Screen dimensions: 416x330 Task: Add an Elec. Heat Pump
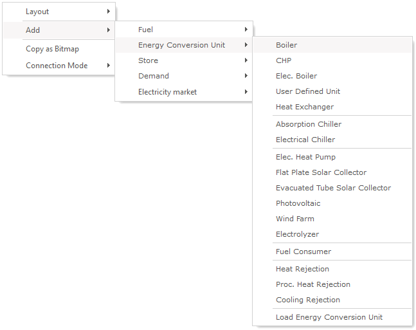point(332,157)
